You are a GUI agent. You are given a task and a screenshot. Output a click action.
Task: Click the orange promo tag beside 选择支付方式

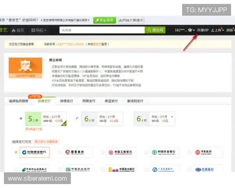[x=46, y=141]
